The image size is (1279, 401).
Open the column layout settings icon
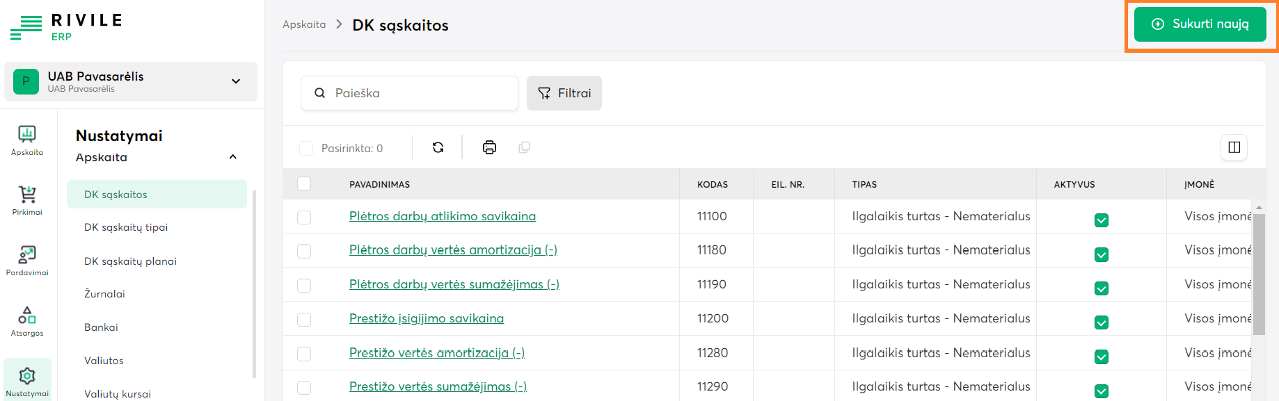[x=1234, y=147]
